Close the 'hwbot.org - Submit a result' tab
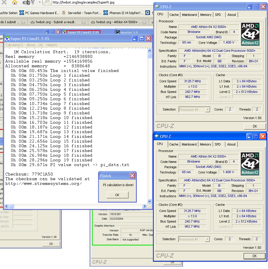Viewport: 268px width, 269px height. pyautogui.click(x=84, y=22)
